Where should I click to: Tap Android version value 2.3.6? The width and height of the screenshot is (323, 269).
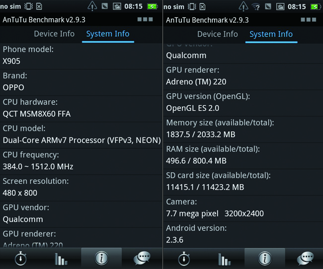175,240
